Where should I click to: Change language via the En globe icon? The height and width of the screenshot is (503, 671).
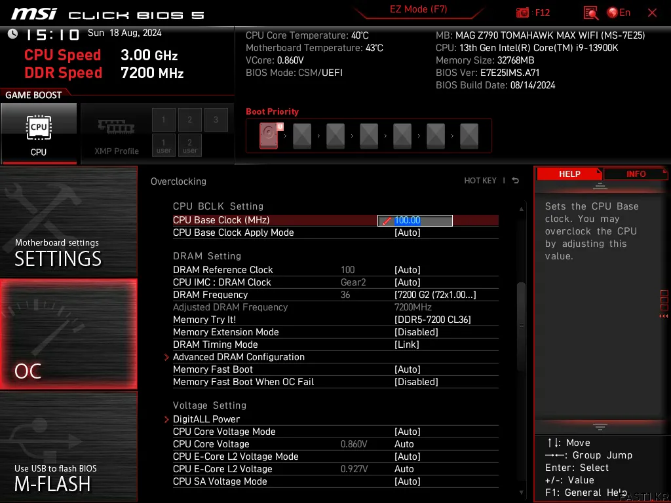[x=619, y=13]
